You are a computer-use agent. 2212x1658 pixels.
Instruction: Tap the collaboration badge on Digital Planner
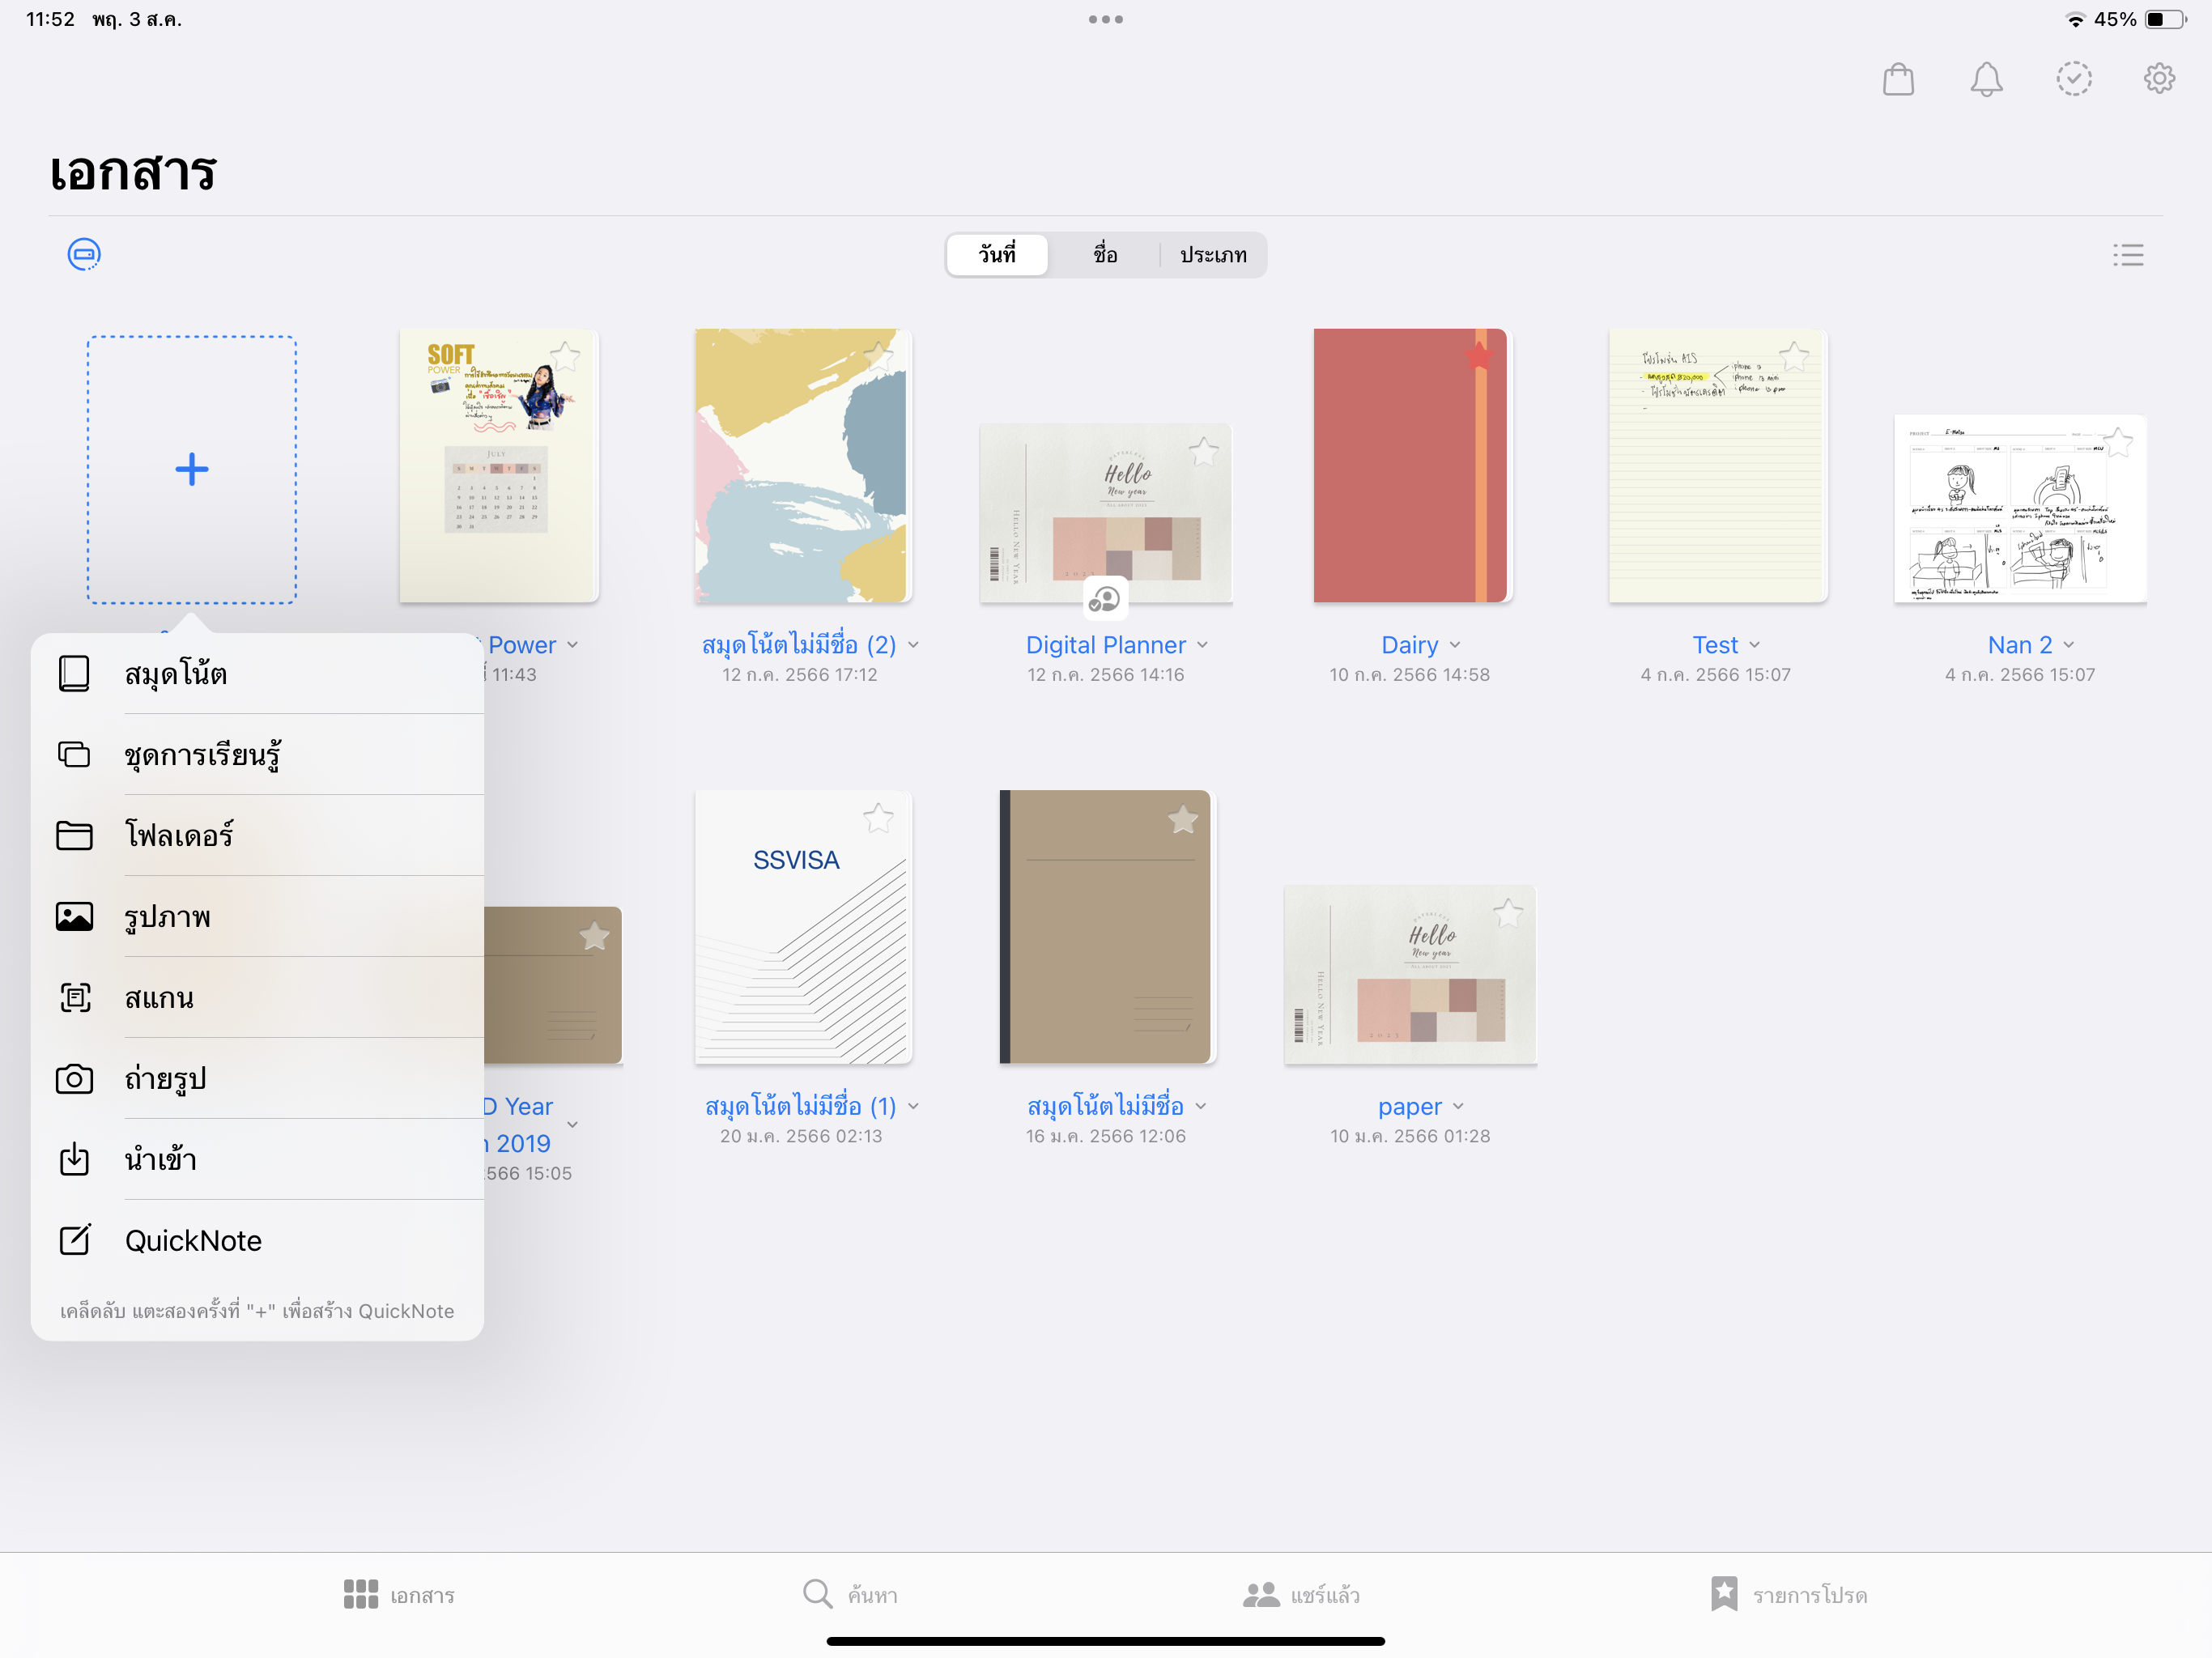coord(1104,600)
